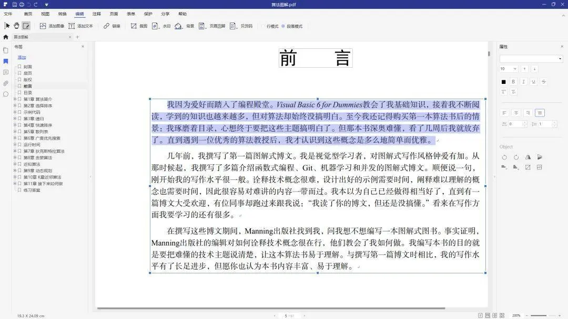Viewport: 568px width, 319px height.
Task: Click the Add Image (添加图像) tool
Action: pos(52,26)
